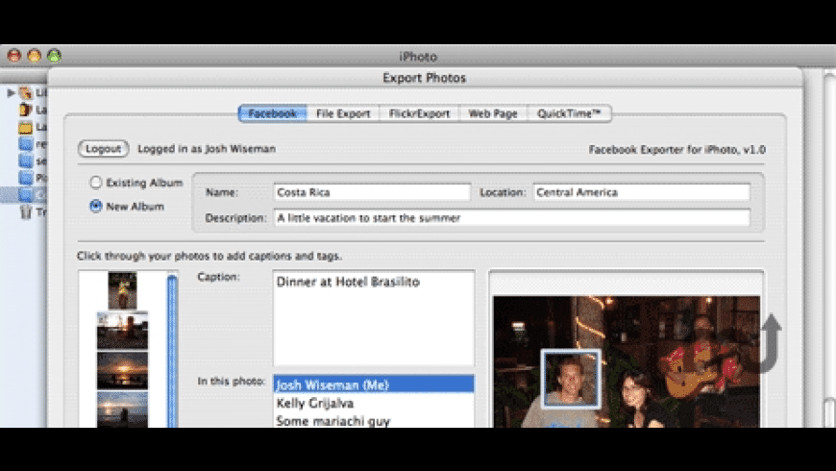Select Some mariachi guy in the tag list
This screenshot has width=836, height=471.
pos(373,420)
